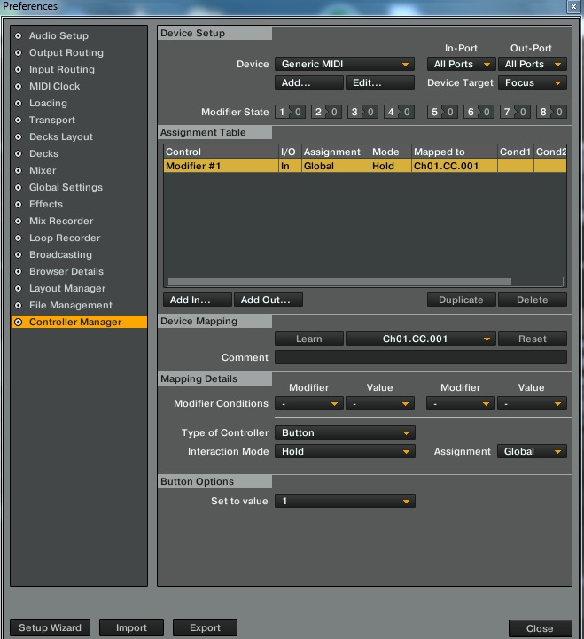The width and height of the screenshot is (584, 639).
Task: Click Modifier State indicator 5
Action: coord(442,112)
